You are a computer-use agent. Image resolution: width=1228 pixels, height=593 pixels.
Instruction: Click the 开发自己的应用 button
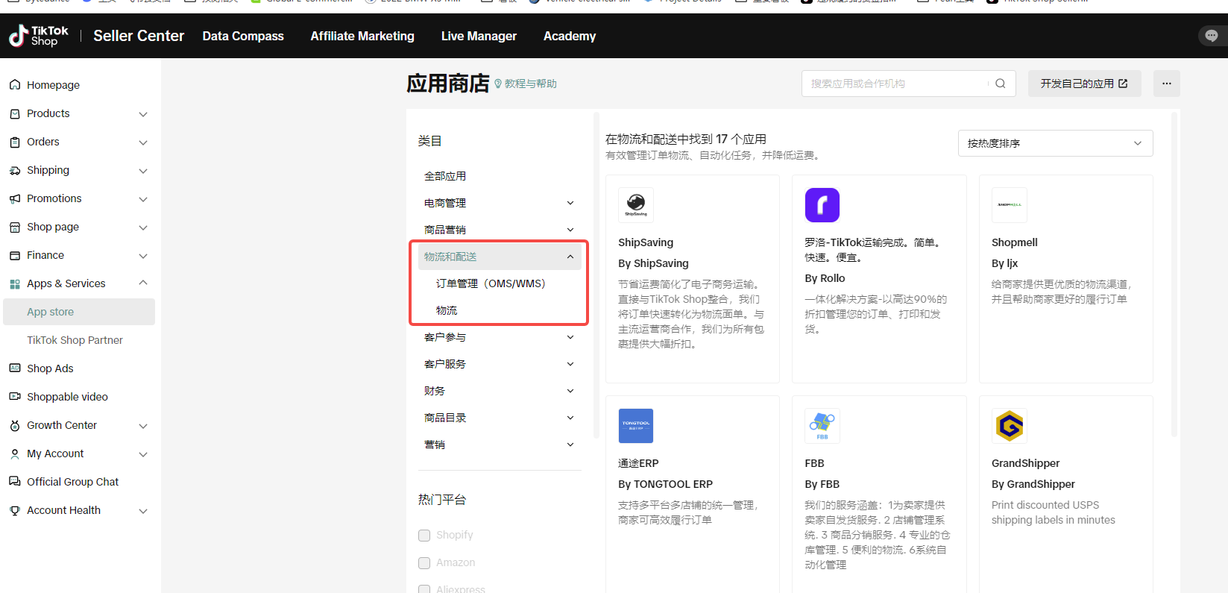[x=1083, y=84]
